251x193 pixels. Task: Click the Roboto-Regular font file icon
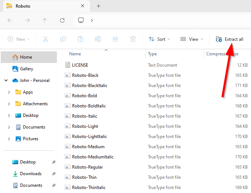(68, 167)
